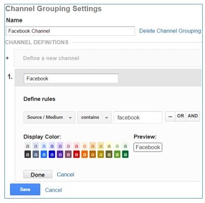
Task: Choose light gray display color swatch
Action: click(28, 146)
